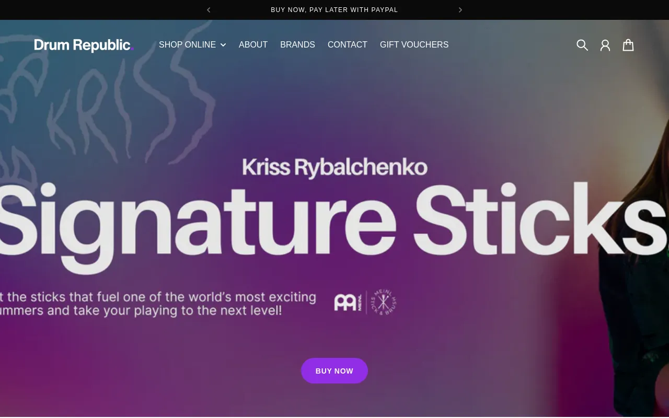
Task: Open Gift Vouchers from navigation
Action: click(414, 45)
